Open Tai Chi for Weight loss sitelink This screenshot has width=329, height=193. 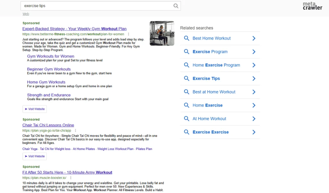point(55,149)
